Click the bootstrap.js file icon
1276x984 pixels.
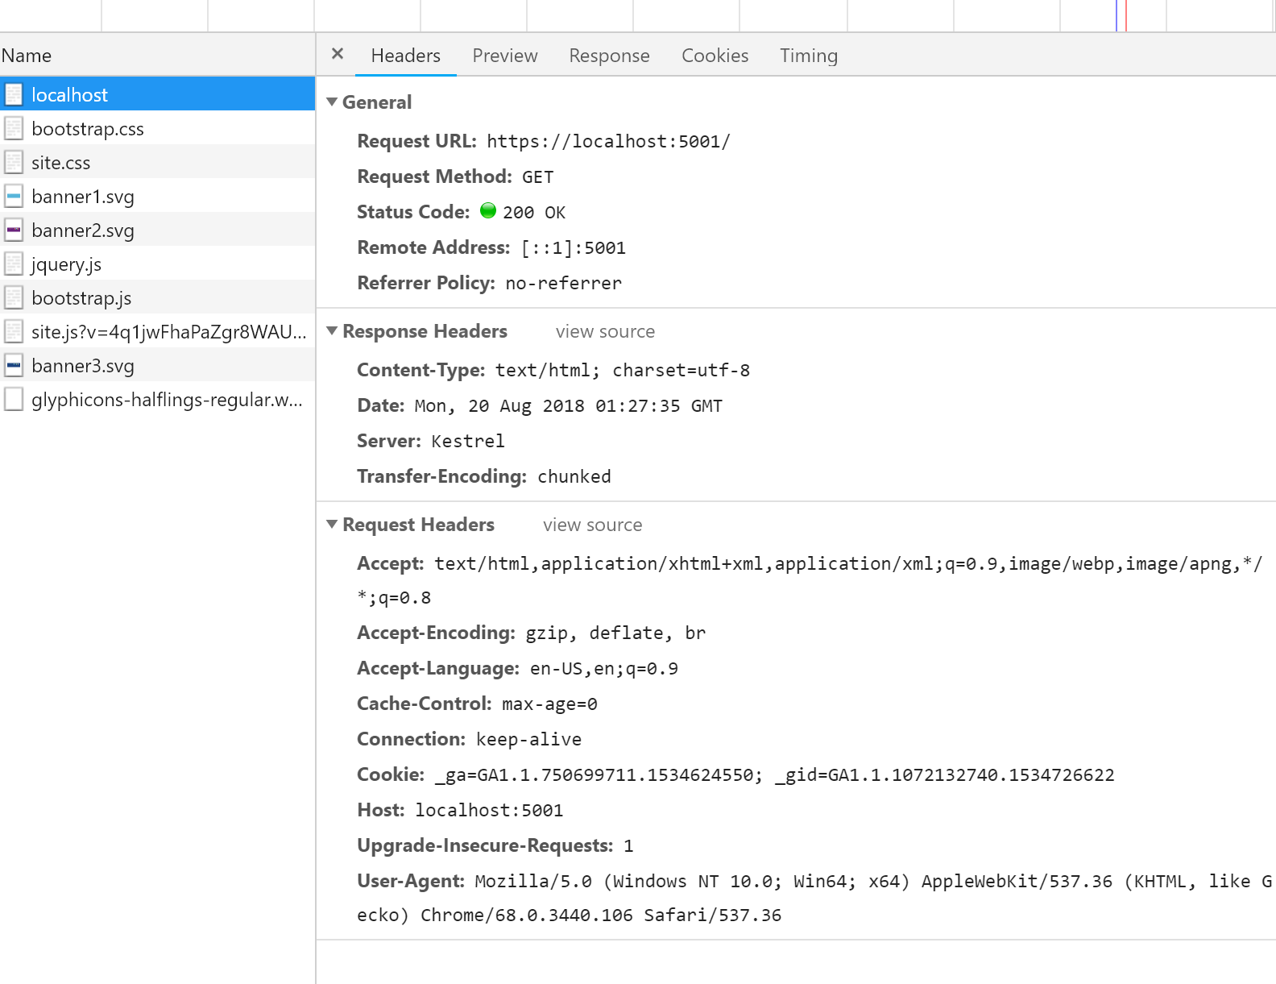tap(14, 298)
